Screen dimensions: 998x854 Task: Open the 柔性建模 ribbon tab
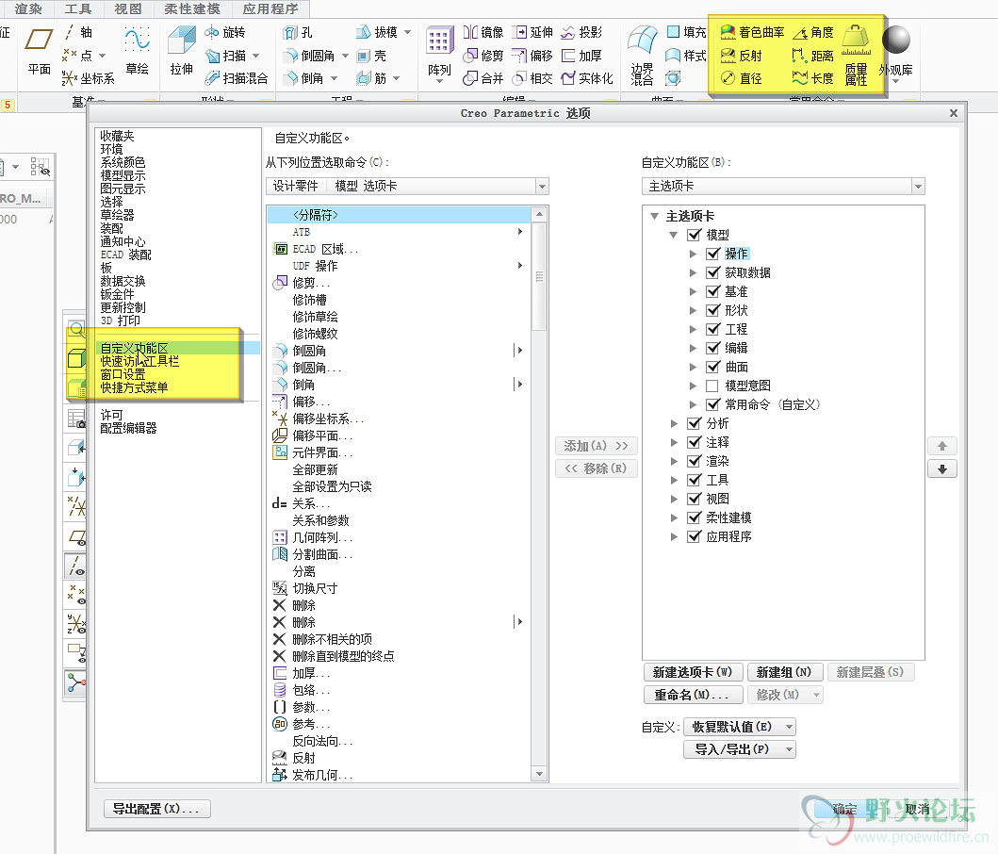tap(191, 8)
